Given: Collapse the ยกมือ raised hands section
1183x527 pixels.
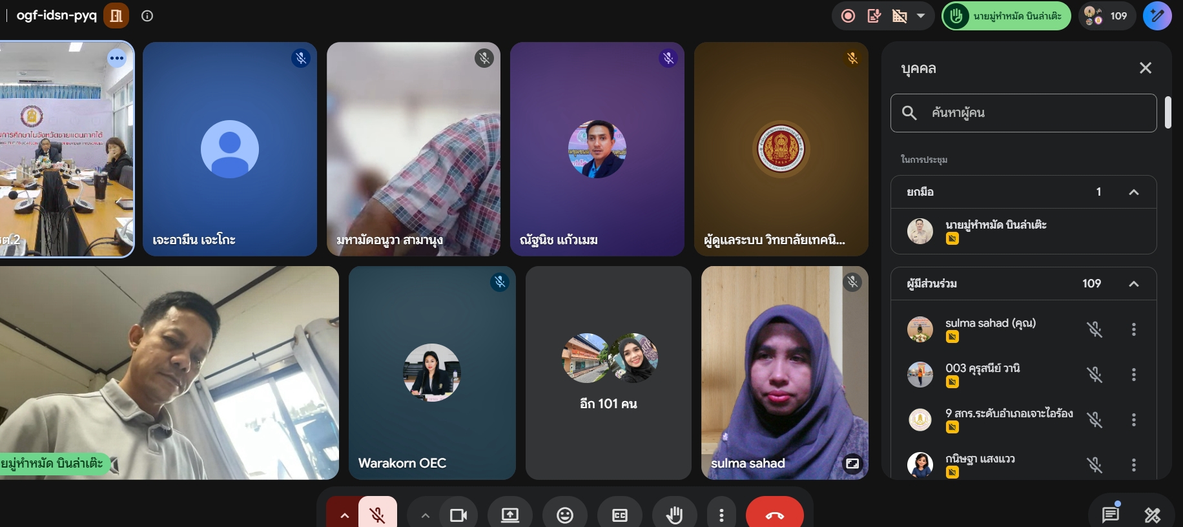Looking at the screenshot, I should click(1133, 192).
